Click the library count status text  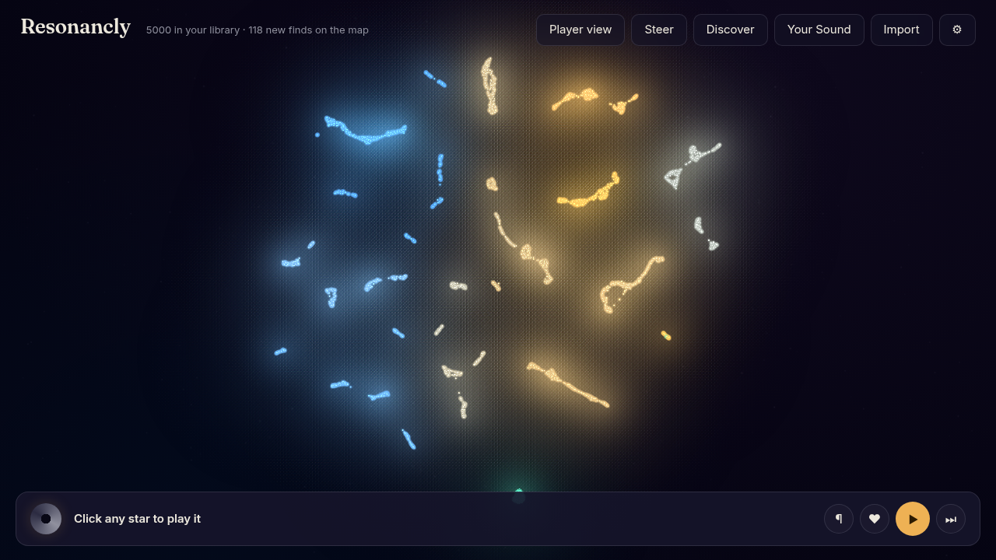(x=258, y=30)
